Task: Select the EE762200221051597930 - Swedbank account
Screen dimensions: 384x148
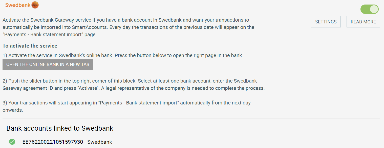Action: click(67, 142)
